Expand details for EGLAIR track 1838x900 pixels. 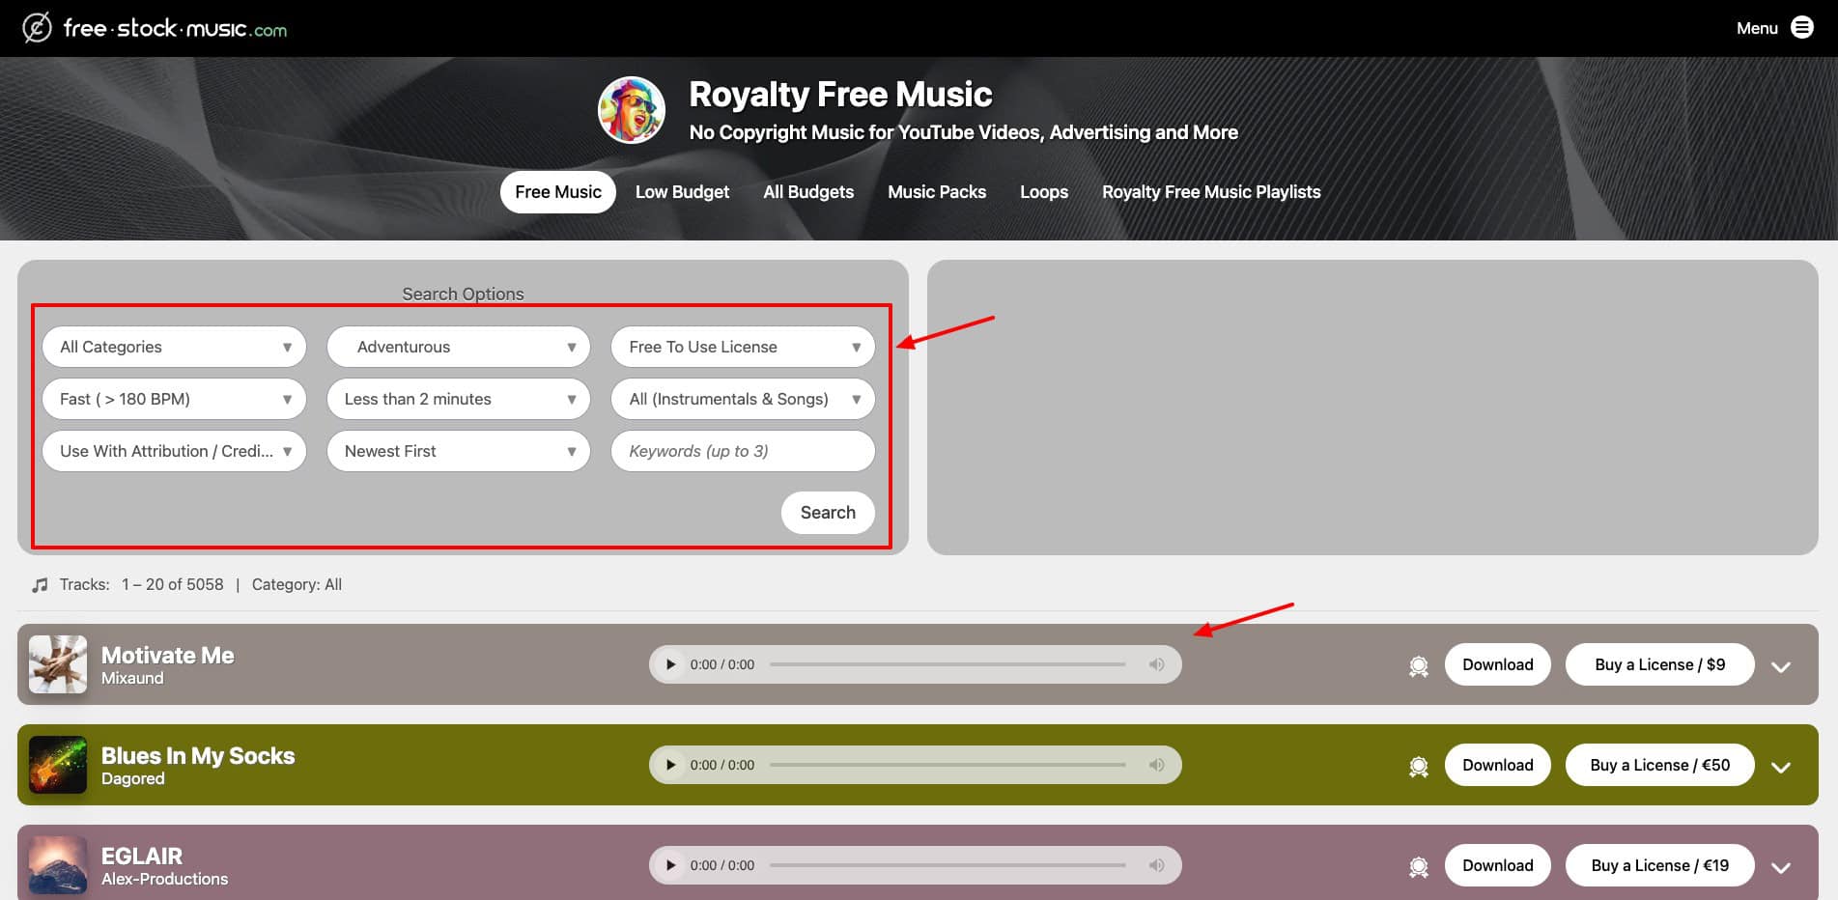(x=1781, y=867)
